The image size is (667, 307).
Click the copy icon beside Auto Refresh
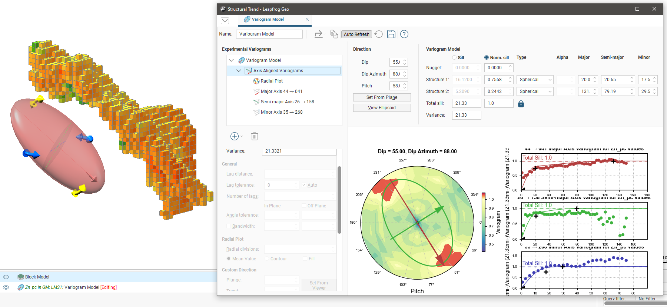334,34
